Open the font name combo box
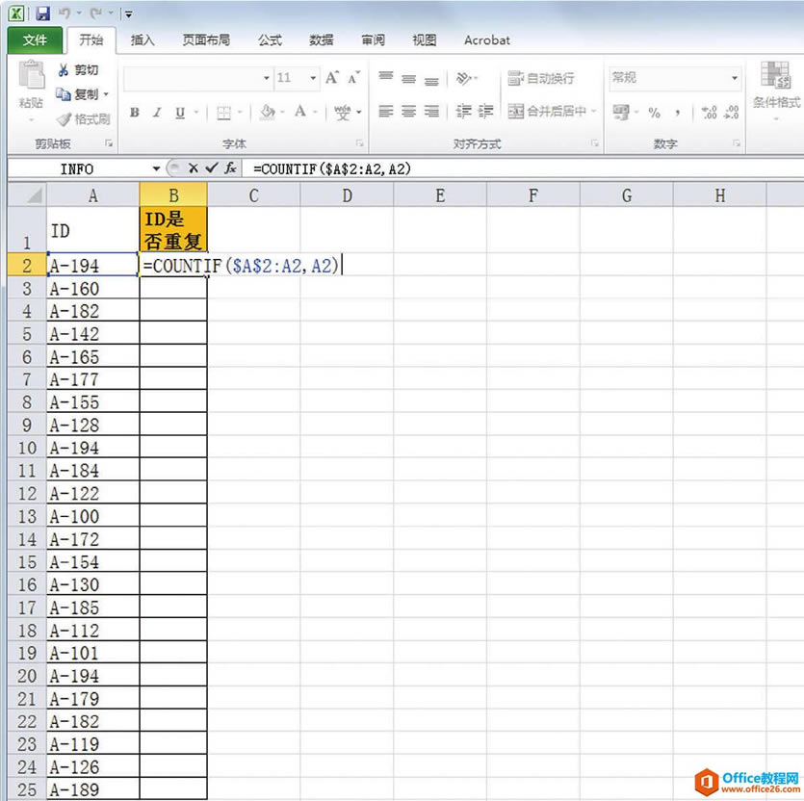The image size is (804, 801). pyautogui.click(x=197, y=78)
